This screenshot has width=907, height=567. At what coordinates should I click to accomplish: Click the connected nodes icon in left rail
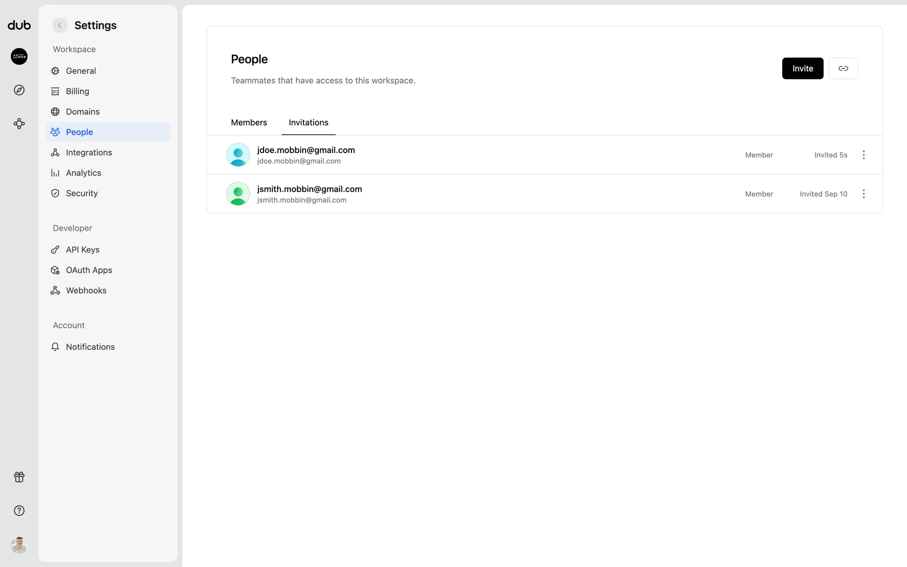19,124
